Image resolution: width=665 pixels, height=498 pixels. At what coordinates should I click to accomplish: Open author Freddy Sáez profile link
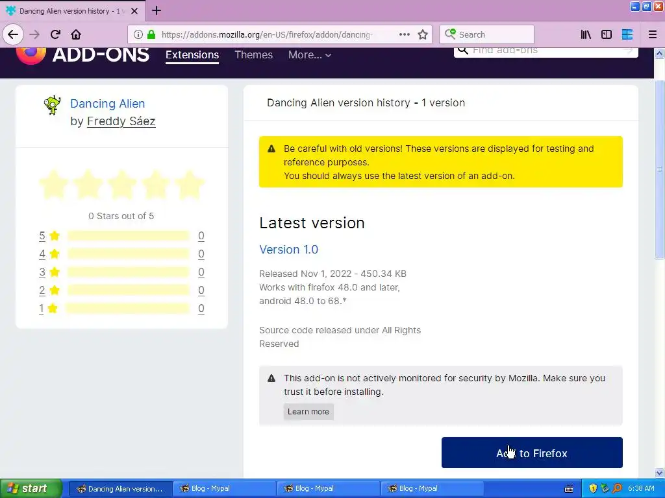coord(121,121)
